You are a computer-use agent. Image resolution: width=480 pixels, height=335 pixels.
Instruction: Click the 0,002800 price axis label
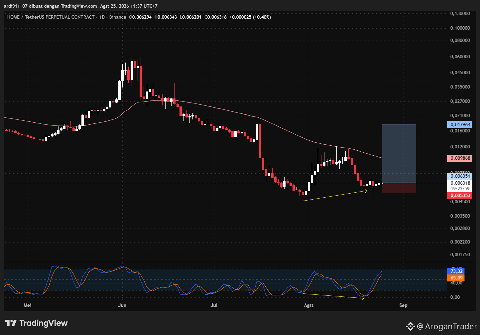coord(460,228)
